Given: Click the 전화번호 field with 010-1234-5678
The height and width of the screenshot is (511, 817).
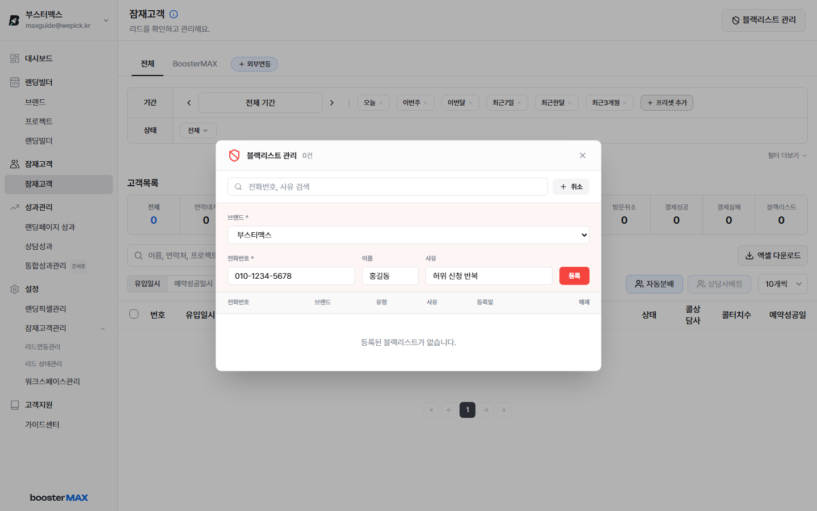Looking at the screenshot, I should coord(291,276).
